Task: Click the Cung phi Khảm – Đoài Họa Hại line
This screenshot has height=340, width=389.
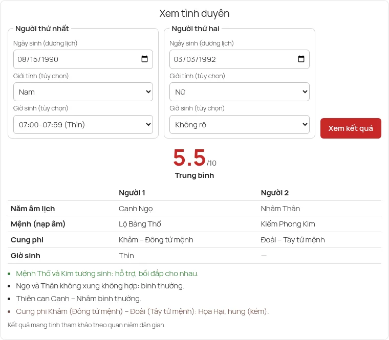Action: coord(142,311)
